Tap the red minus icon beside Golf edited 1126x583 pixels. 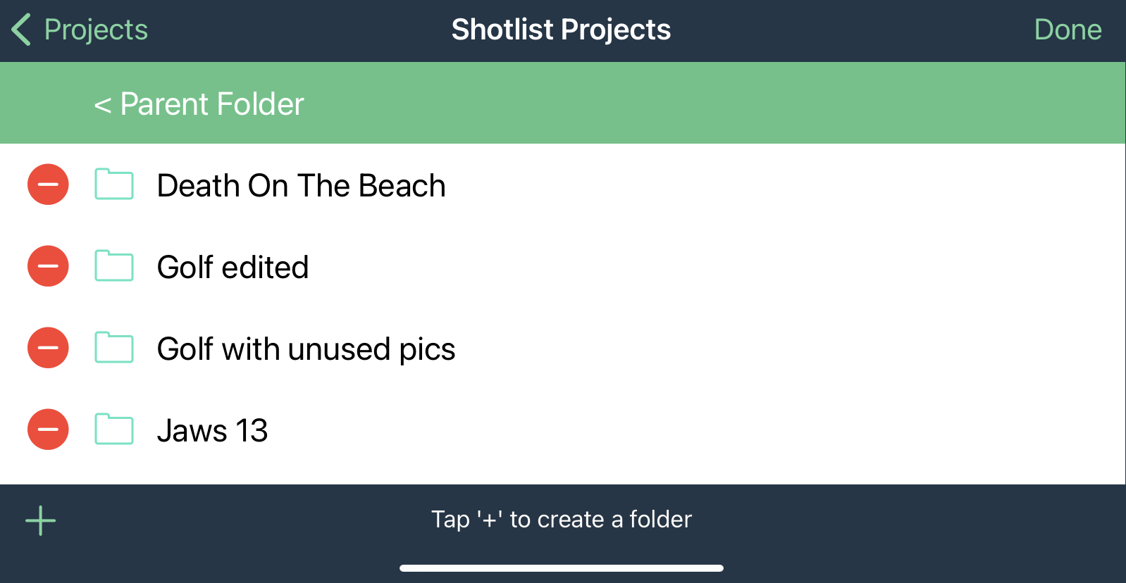point(48,266)
